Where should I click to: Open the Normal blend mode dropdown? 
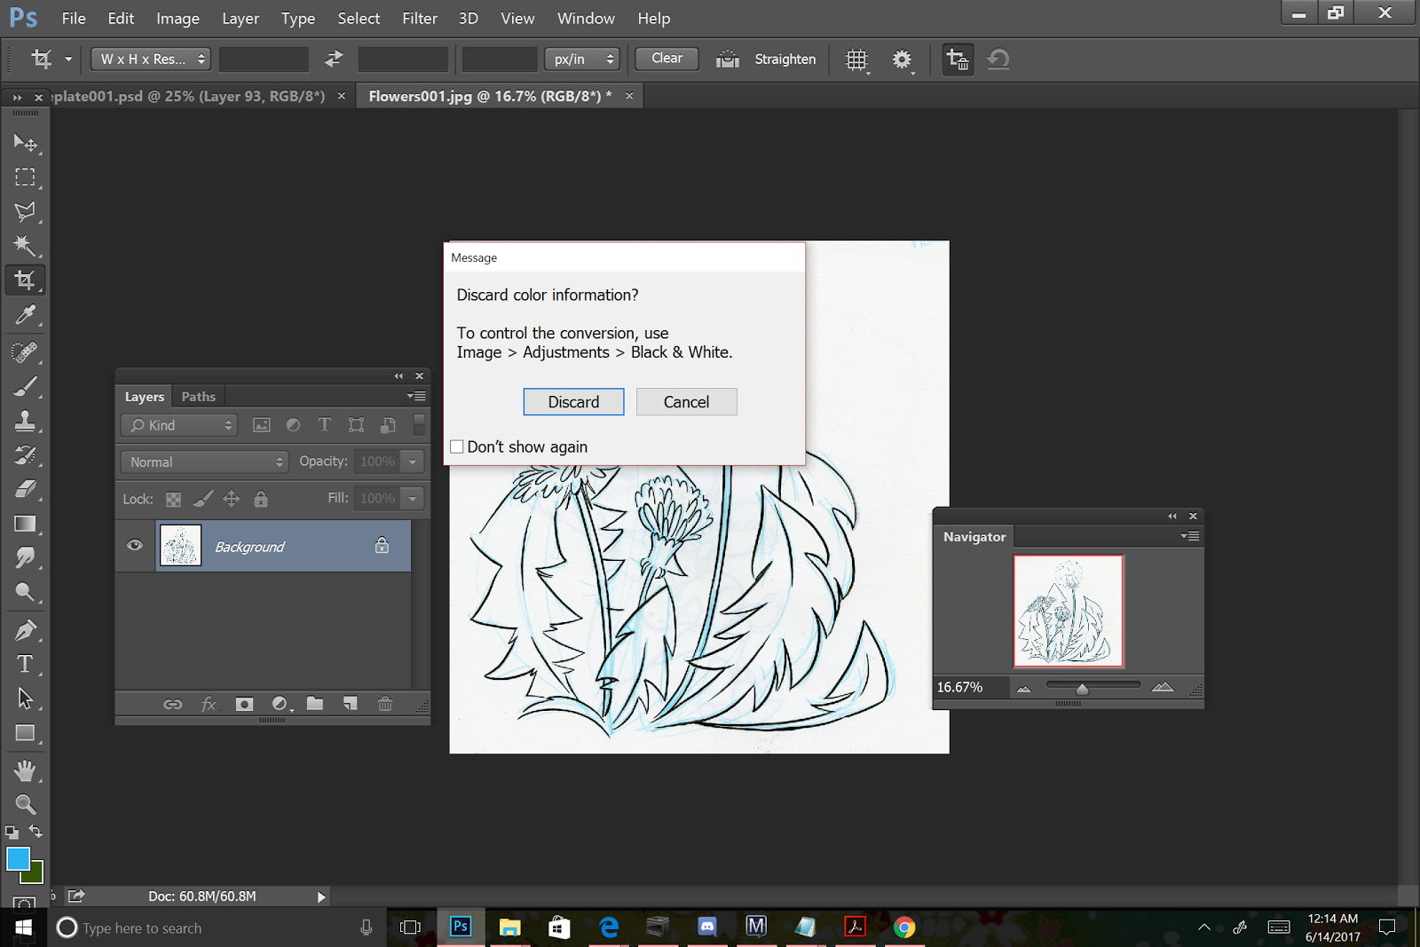pyautogui.click(x=205, y=462)
